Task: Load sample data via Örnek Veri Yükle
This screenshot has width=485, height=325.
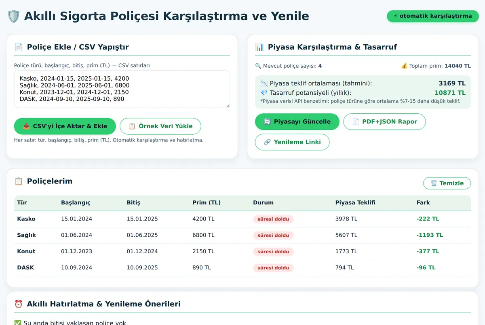Action: [160, 126]
